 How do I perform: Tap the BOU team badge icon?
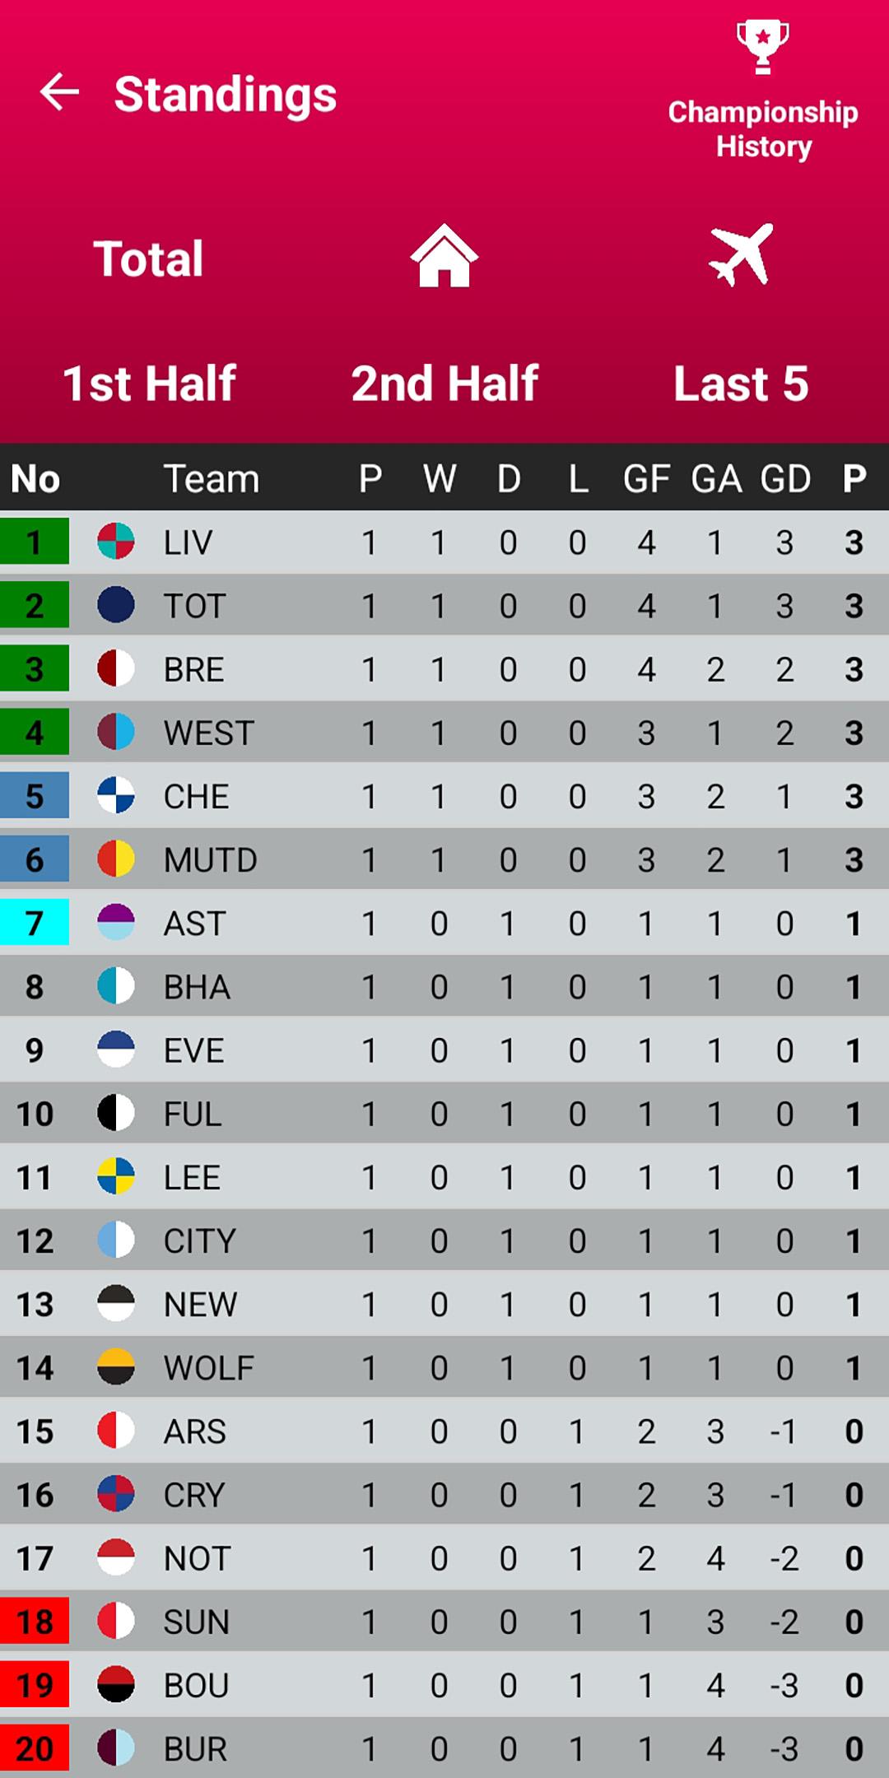116,1684
